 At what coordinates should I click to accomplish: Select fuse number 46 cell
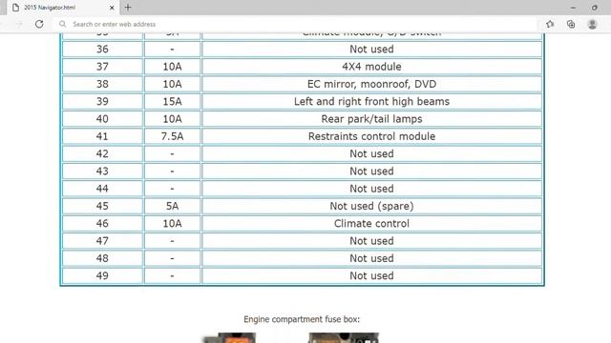coord(102,224)
